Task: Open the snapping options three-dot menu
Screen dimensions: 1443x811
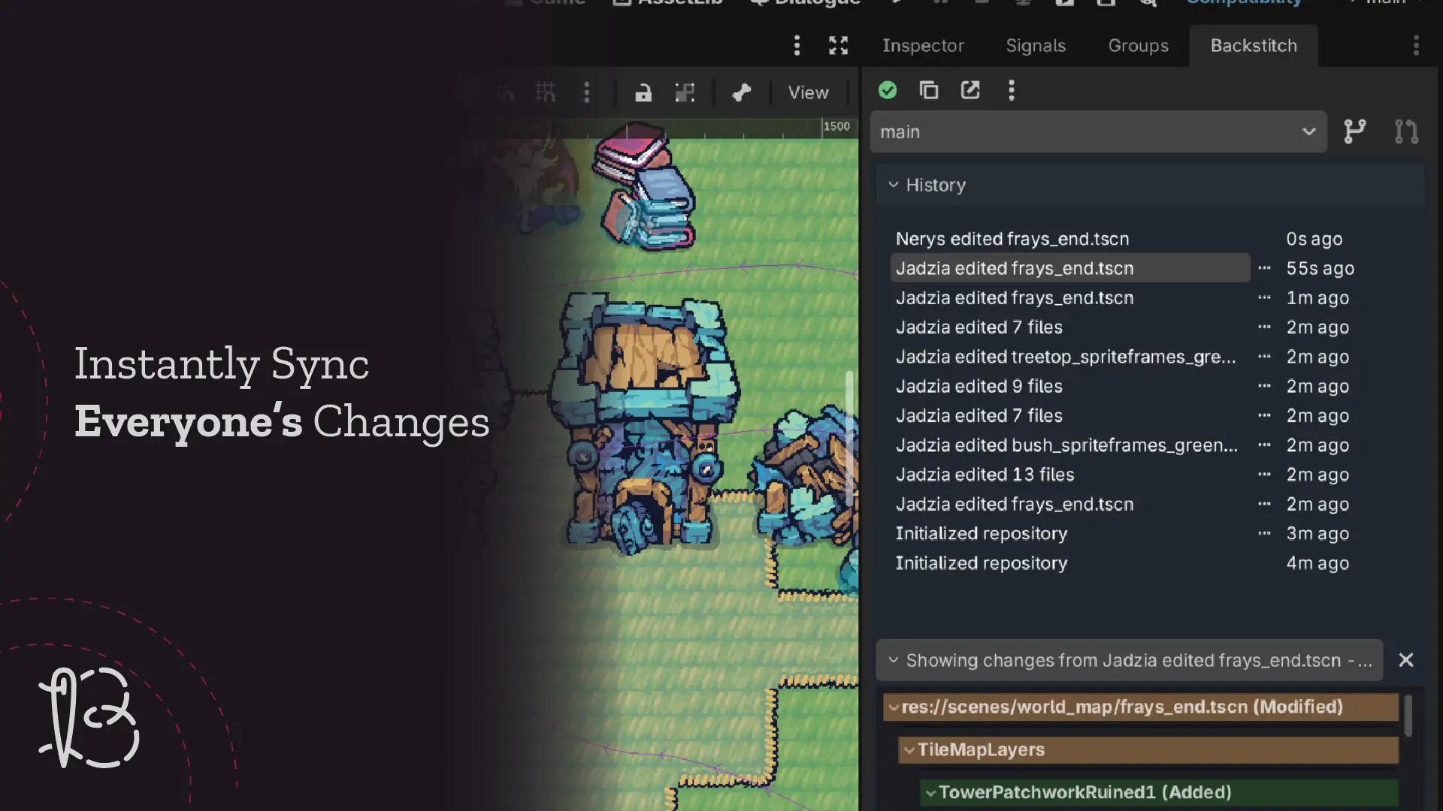Action: coord(586,92)
